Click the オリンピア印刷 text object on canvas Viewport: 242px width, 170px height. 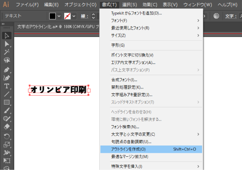click(59, 90)
